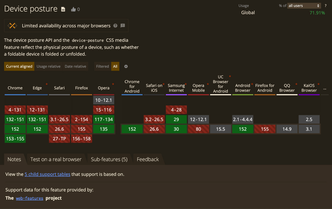The width and height of the screenshot is (332, 209).
Task: Toggle All browsers display
Action: click(x=115, y=66)
